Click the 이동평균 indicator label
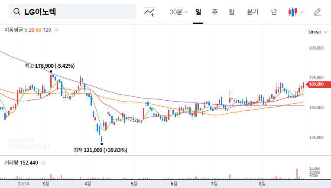This screenshot has width=331, height=188. pyautogui.click(x=13, y=30)
